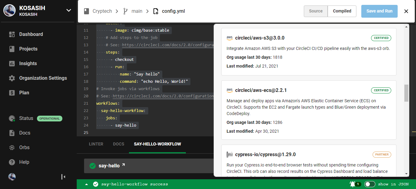
Task: Open the Dashboard icon in sidebar
Action: pyautogui.click(x=12, y=34)
